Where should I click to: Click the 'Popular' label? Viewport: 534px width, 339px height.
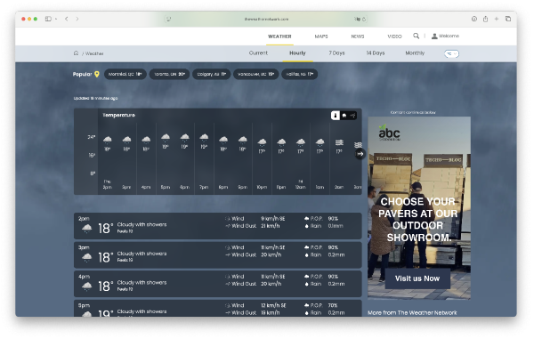click(82, 74)
